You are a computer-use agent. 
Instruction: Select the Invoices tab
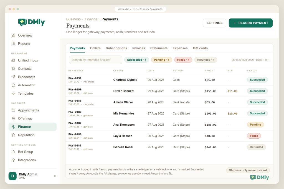tap(139, 48)
